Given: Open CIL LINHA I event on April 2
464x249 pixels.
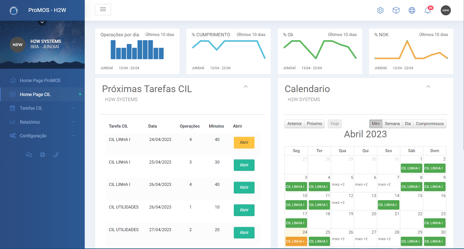Looking at the screenshot, I should (x=435, y=168).
